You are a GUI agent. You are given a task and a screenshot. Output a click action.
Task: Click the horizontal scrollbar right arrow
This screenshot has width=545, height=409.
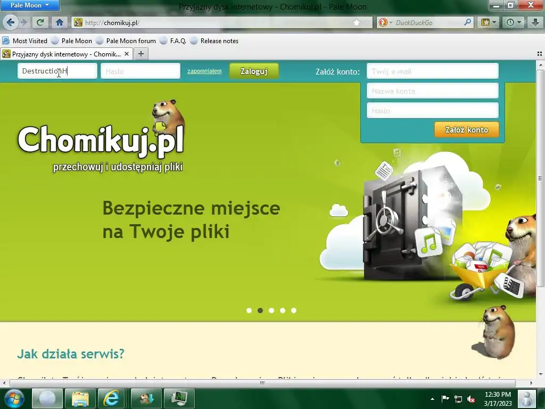[x=531, y=383]
